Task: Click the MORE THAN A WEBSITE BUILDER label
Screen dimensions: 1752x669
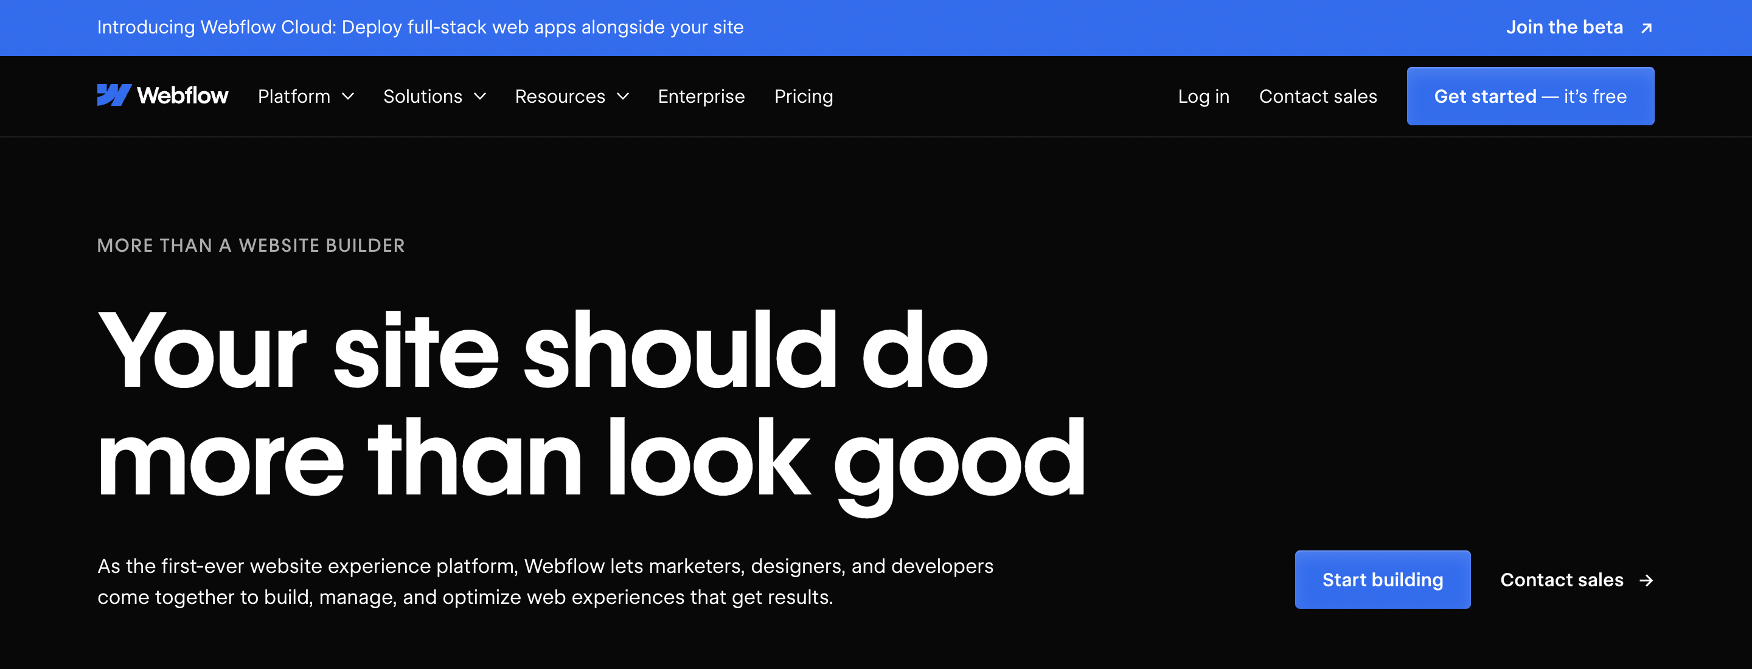Action: 251,246
